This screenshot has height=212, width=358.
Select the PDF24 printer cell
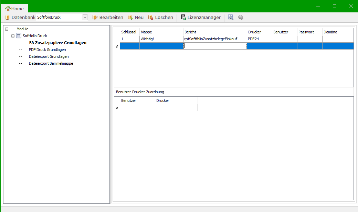click(260, 39)
